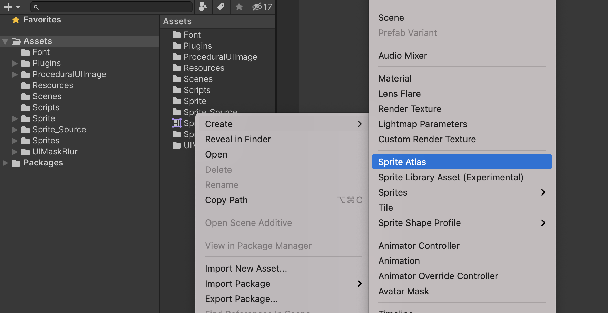The image size is (608, 313).
Task: Select Favorites star in the tree
Action: click(16, 20)
